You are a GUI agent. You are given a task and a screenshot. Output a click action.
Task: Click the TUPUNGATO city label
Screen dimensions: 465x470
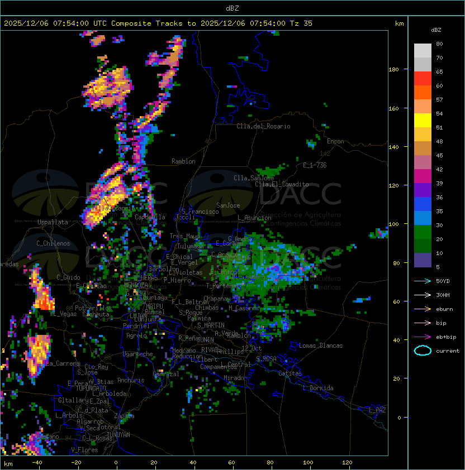click(91, 388)
